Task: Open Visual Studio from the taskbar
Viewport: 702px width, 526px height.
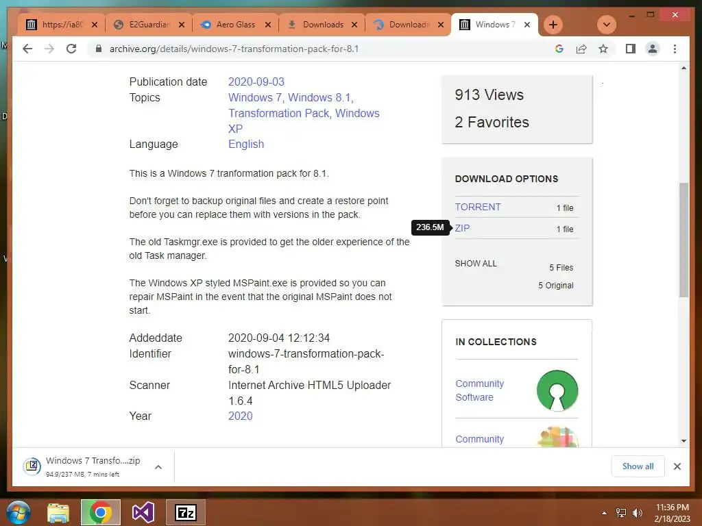Action: (143, 512)
